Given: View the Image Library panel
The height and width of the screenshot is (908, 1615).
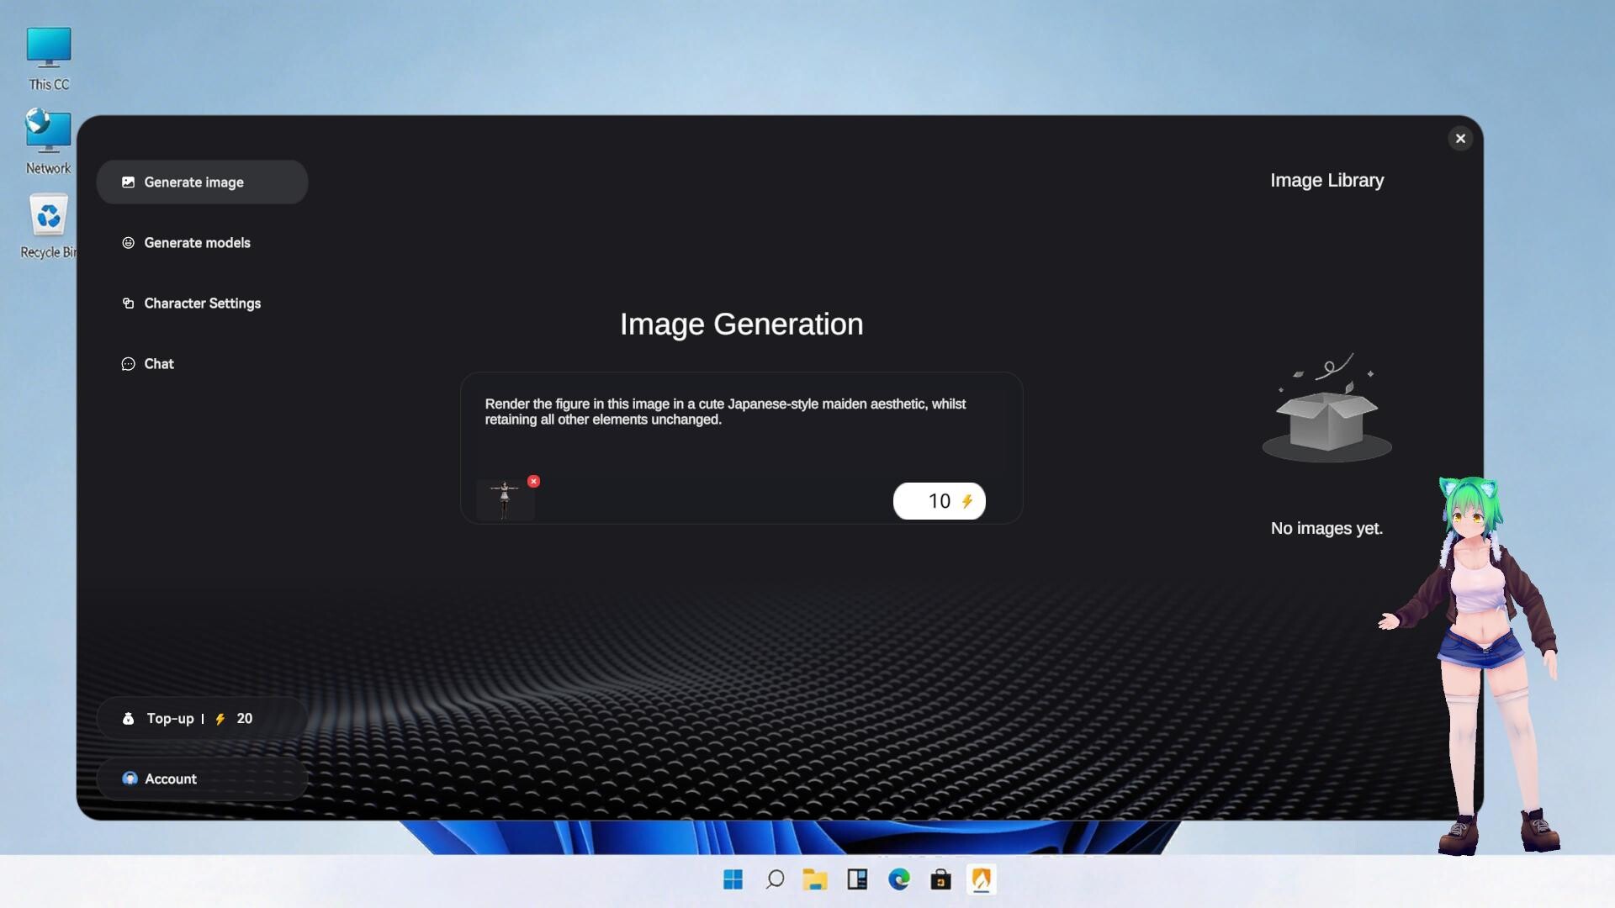Looking at the screenshot, I should point(1326,180).
